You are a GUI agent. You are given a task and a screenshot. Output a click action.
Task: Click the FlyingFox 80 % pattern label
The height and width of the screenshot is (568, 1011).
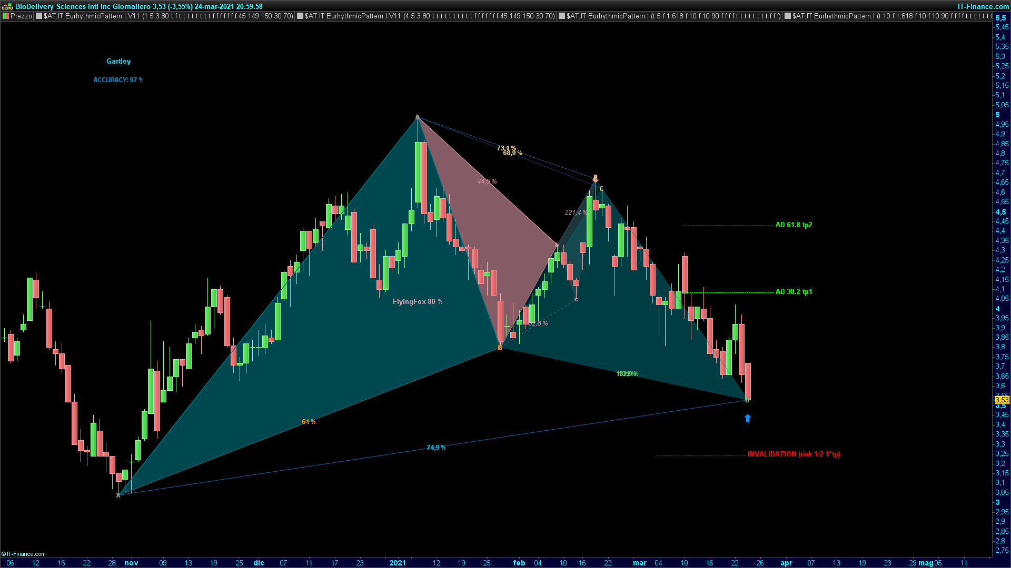pos(418,302)
